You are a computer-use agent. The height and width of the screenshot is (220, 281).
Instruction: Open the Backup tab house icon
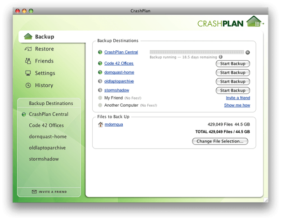(x=28, y=36)
